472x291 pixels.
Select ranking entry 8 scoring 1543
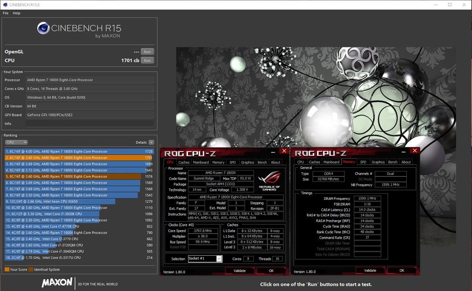point(79,195)
